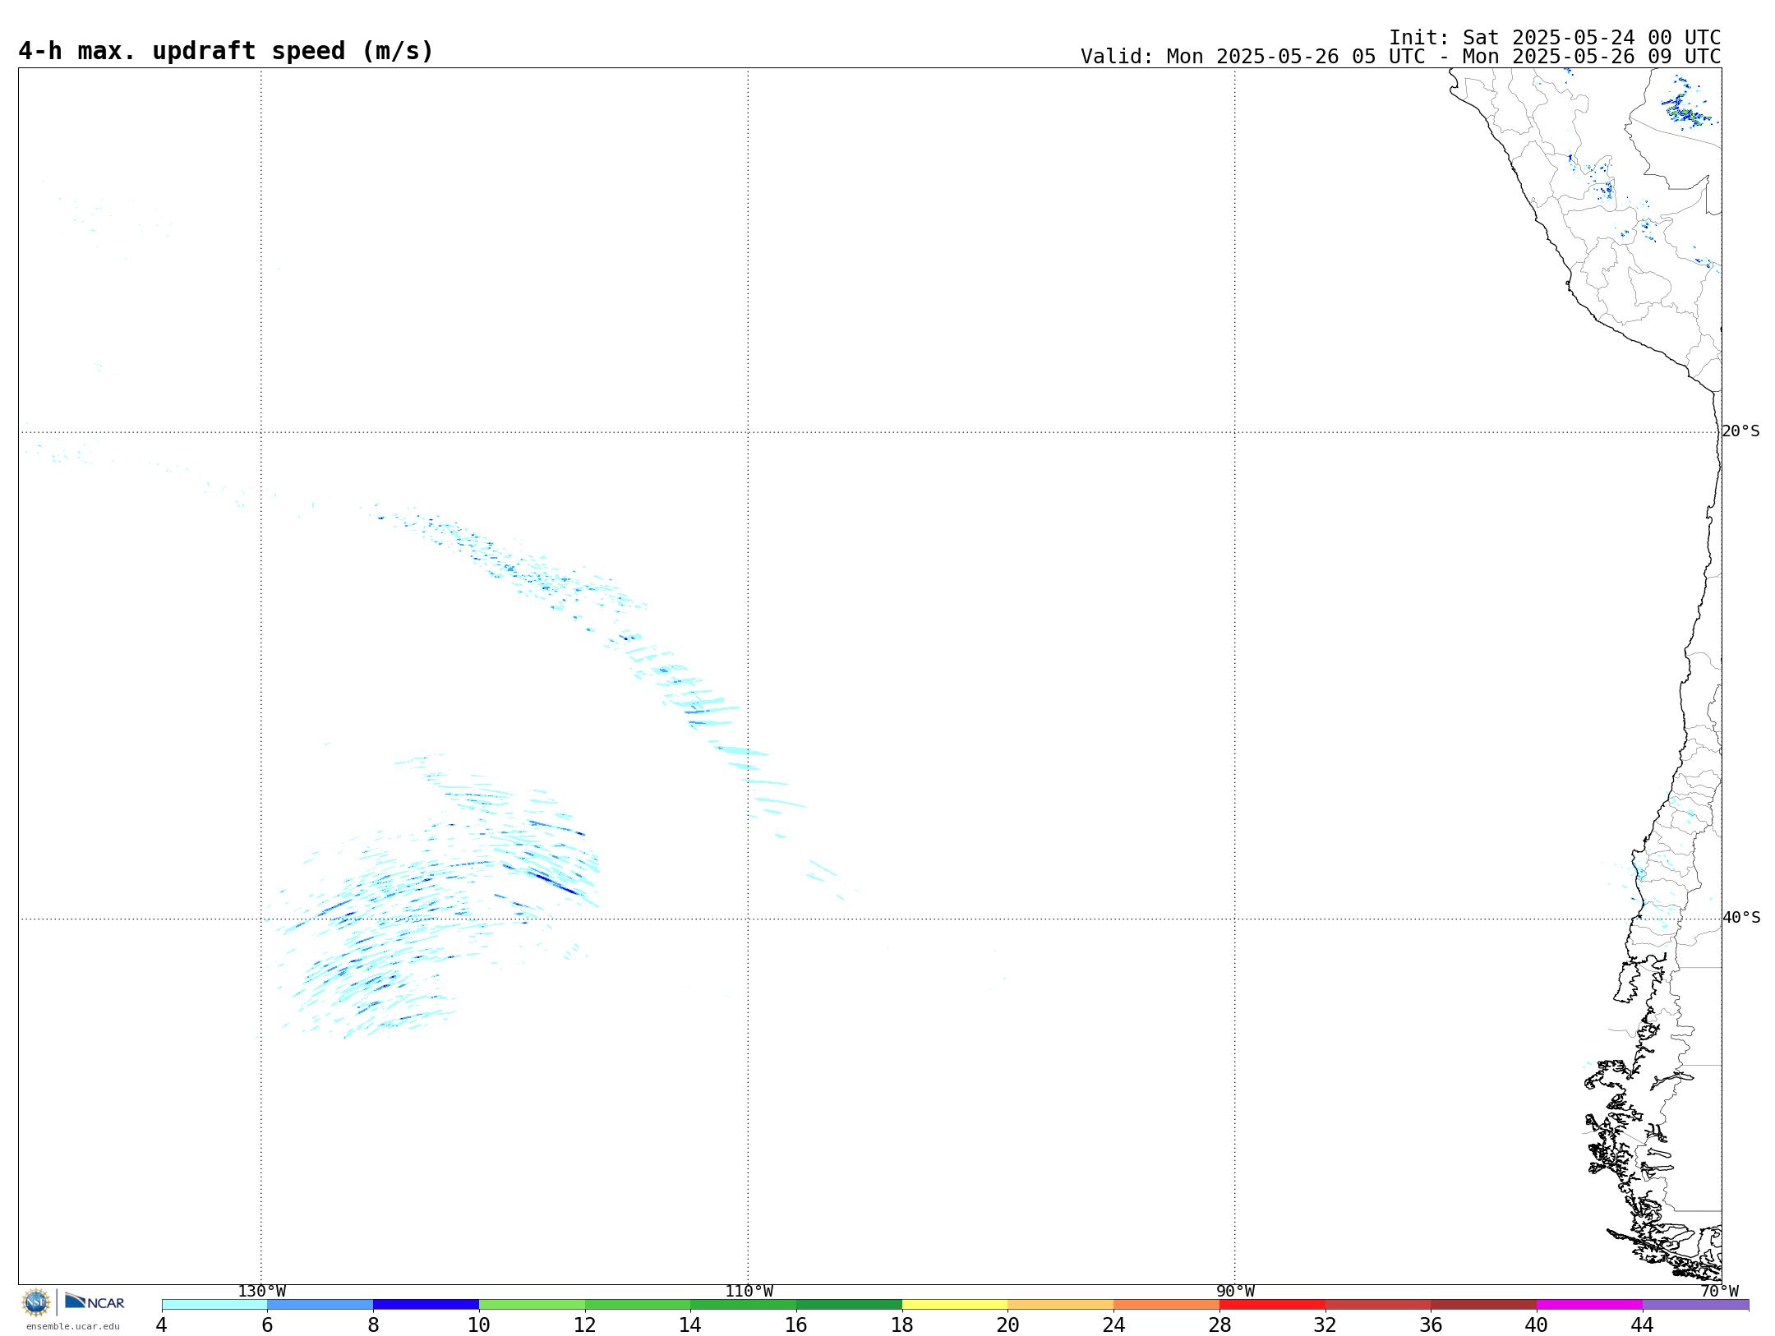Click the title '4-h max. updraft speed (m/s)'

pyautogui.click(x=226, y=52)
